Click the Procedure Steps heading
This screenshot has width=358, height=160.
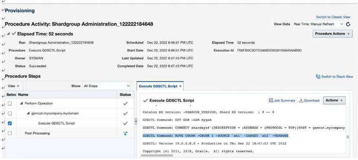click(x=23, y=77)
